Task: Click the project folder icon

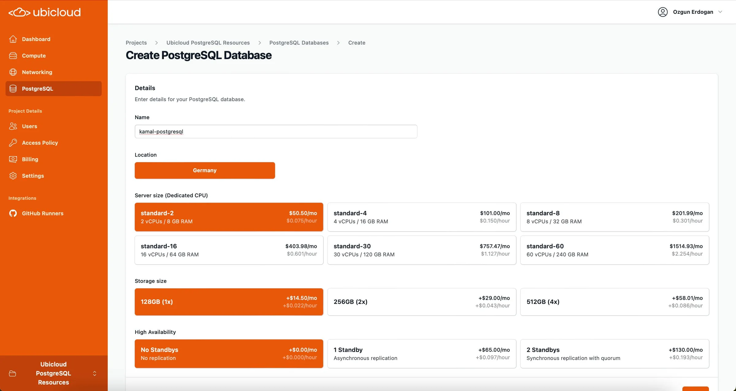Action: coord(13,374)
